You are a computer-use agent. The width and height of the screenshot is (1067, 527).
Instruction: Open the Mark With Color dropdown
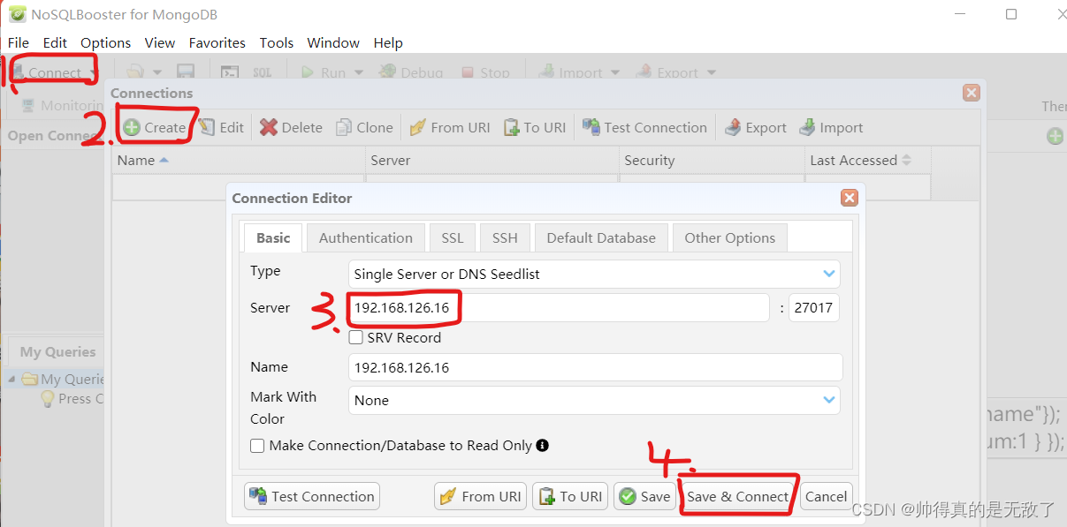click(x=594, y=400)
